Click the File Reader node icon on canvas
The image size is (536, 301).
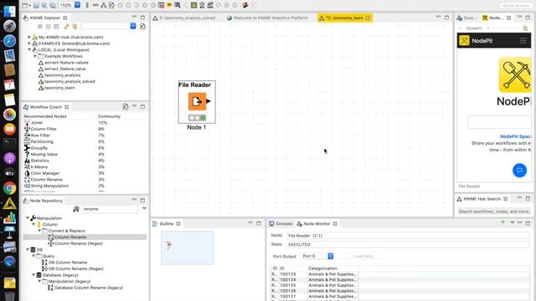tap(197, 101)
